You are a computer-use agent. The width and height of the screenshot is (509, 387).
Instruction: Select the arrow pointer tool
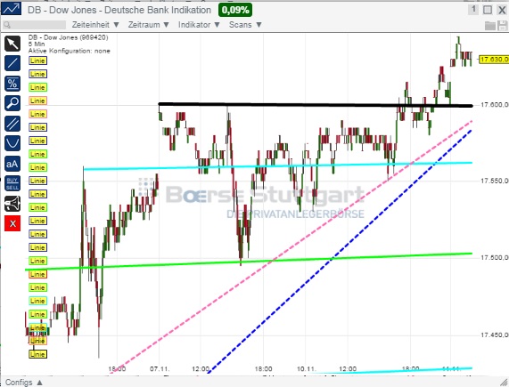pos(12,44)
